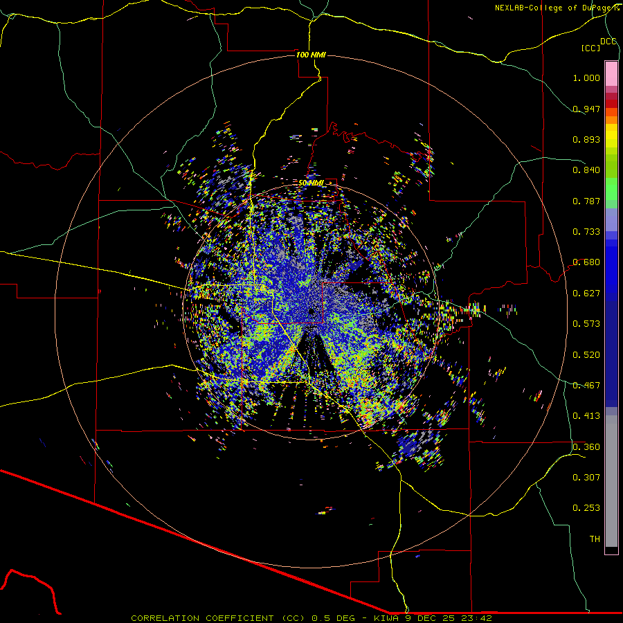Image resolution: width=623 pixels, height=623 pixels.
Task: Click the 0.307 scale value
Action: coord(586,477)
